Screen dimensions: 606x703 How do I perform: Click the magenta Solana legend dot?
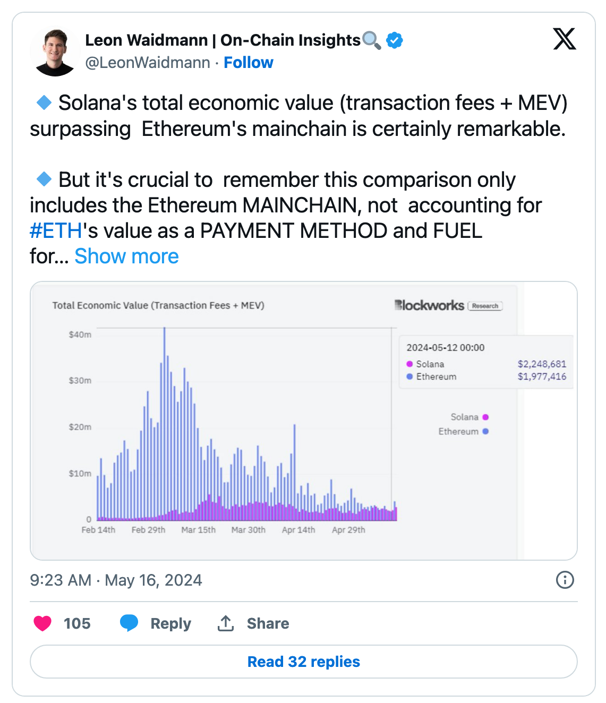tap(485, 417)
